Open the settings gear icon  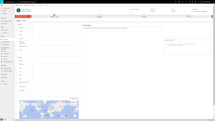(x=195, y=2)
